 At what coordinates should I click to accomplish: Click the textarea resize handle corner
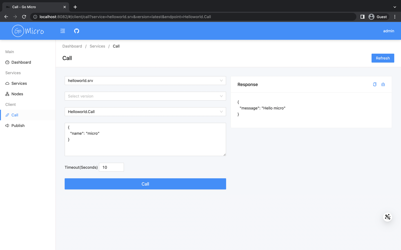pos(224,154)
